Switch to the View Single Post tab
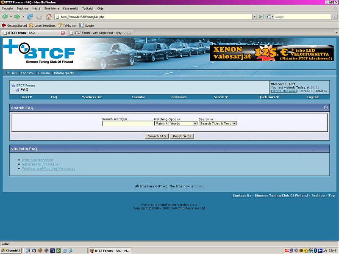 pos(99,33)
